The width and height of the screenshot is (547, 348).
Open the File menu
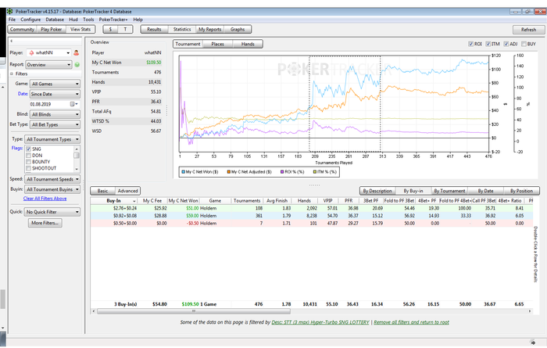12,20
